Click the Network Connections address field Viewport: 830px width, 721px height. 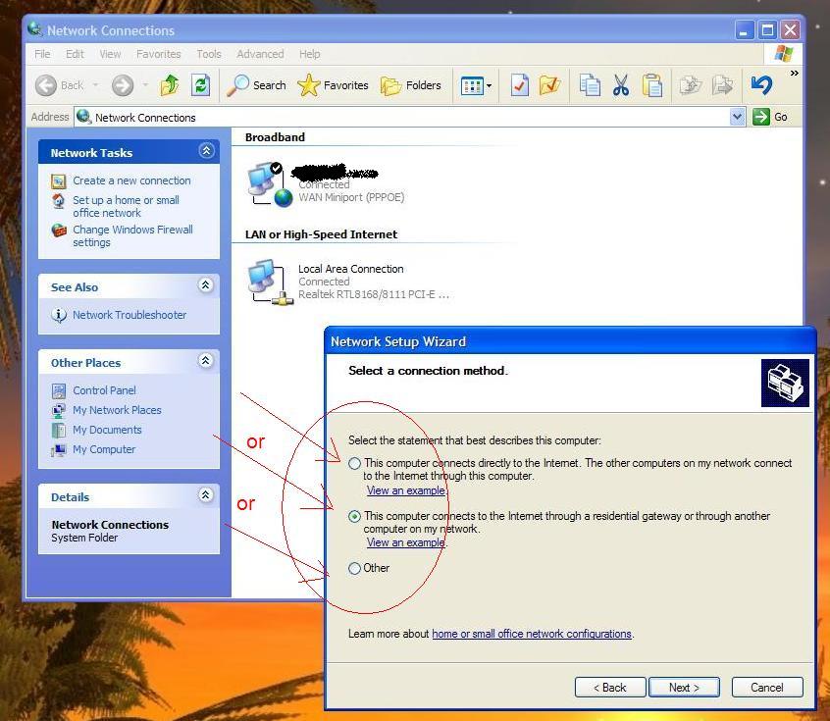[x=402, y=117]
